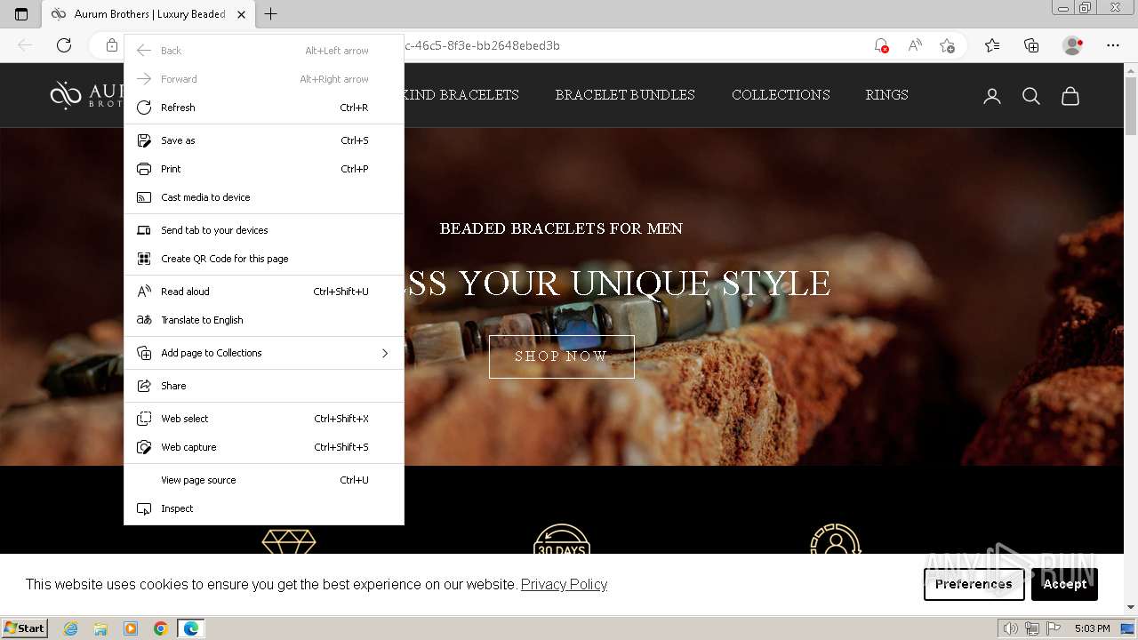Choose Cast media to device
Screen dimensions: 1138x640
pyautogui.click(x=264, y=197)
